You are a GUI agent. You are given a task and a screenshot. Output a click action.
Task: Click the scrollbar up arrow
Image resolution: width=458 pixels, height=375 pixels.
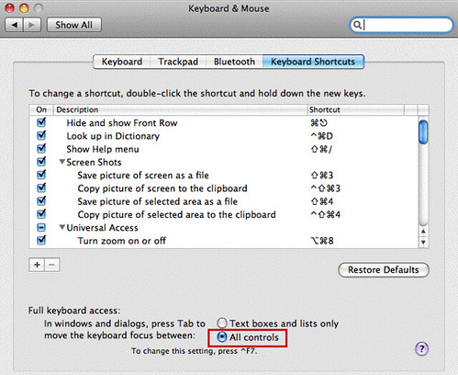tap(423, 232)
